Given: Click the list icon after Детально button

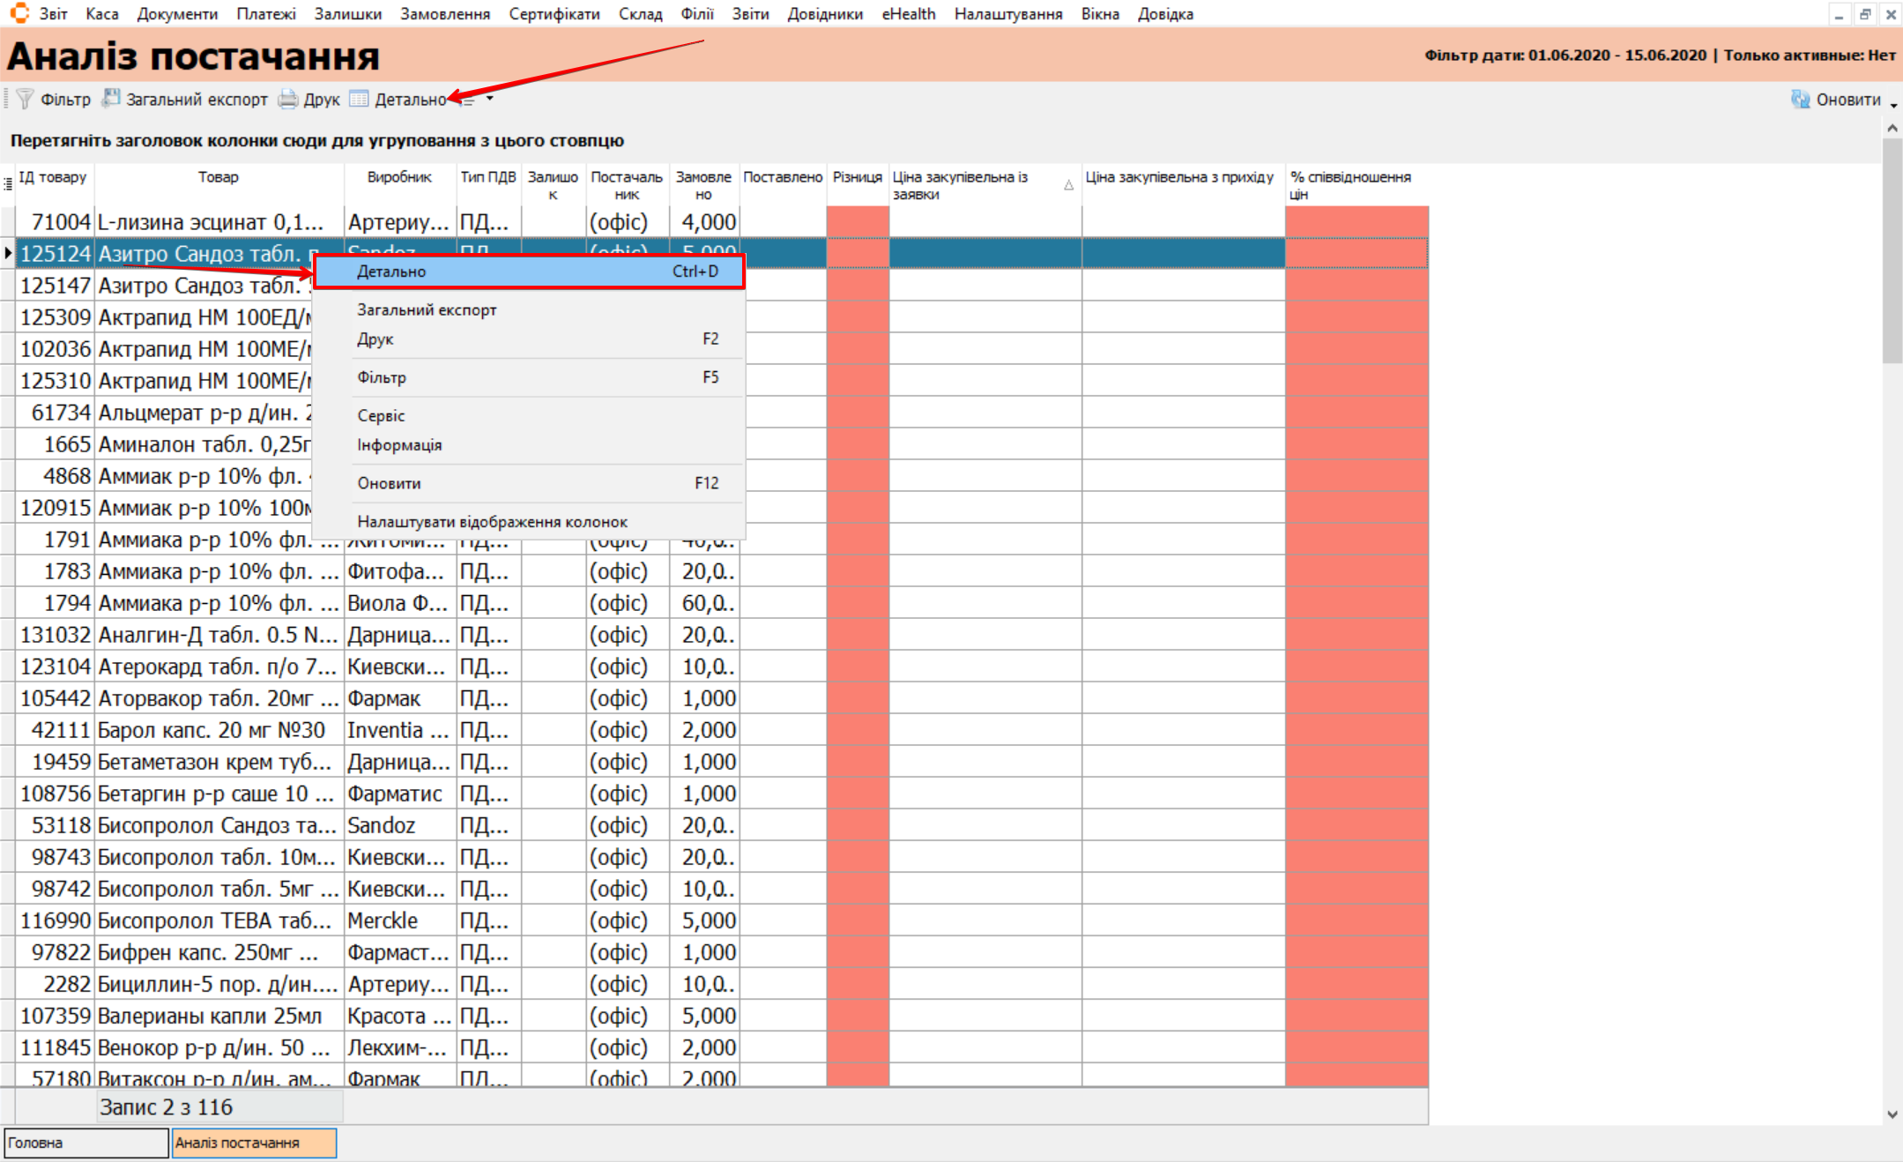Looking at the screenshot, I should coord(469,101).
